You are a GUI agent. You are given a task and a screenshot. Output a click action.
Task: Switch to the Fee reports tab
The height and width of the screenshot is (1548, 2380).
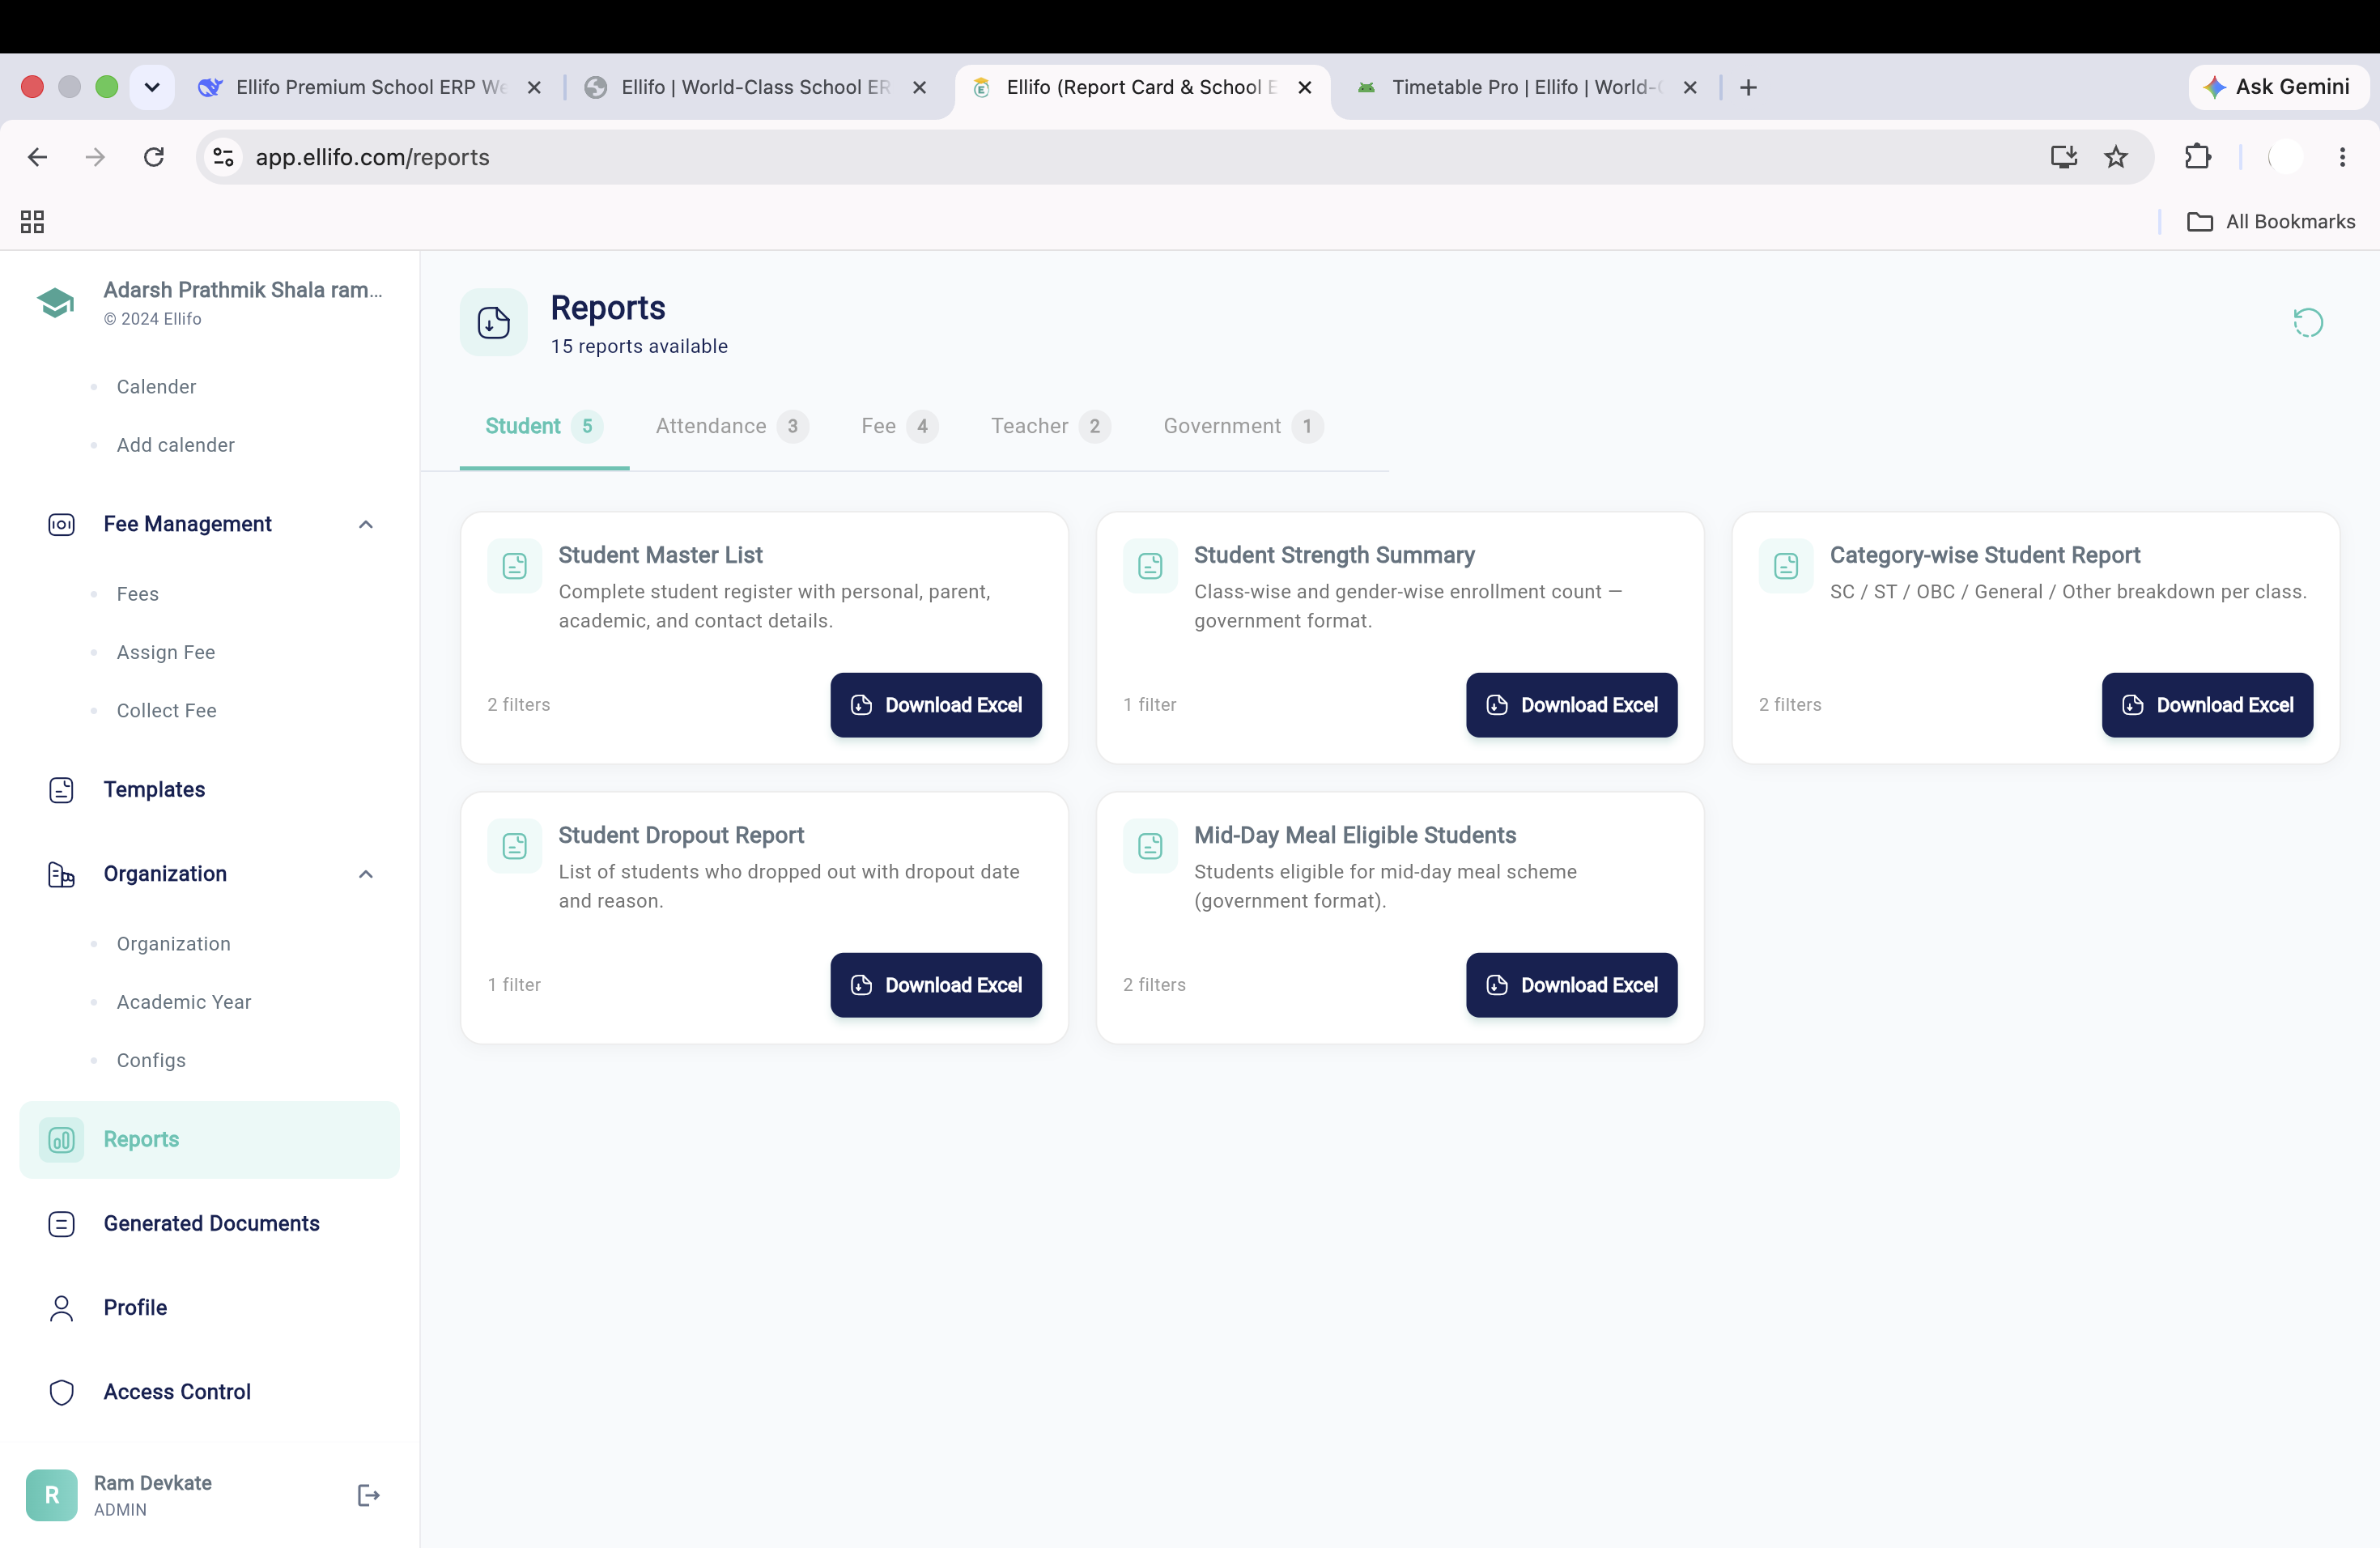point(900,426)
